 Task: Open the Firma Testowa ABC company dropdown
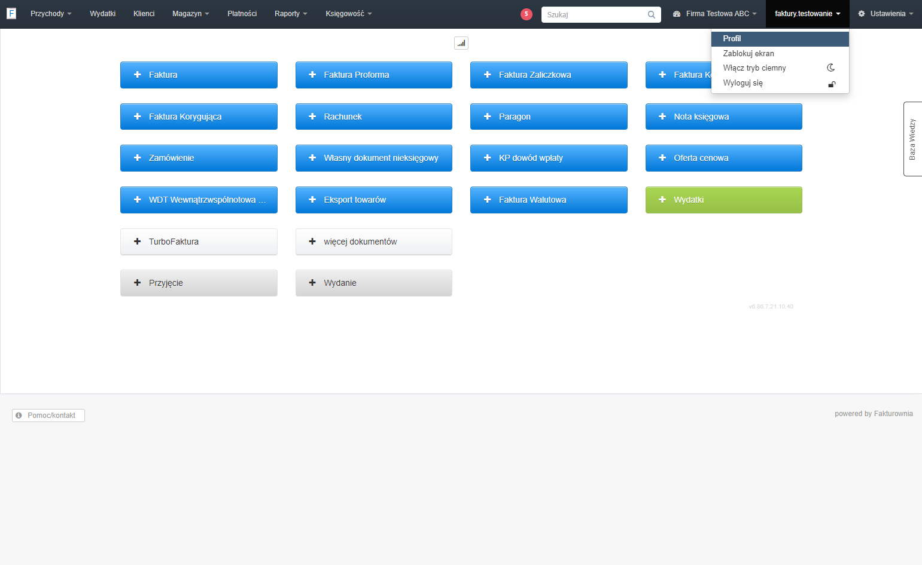tap(715, 14)
